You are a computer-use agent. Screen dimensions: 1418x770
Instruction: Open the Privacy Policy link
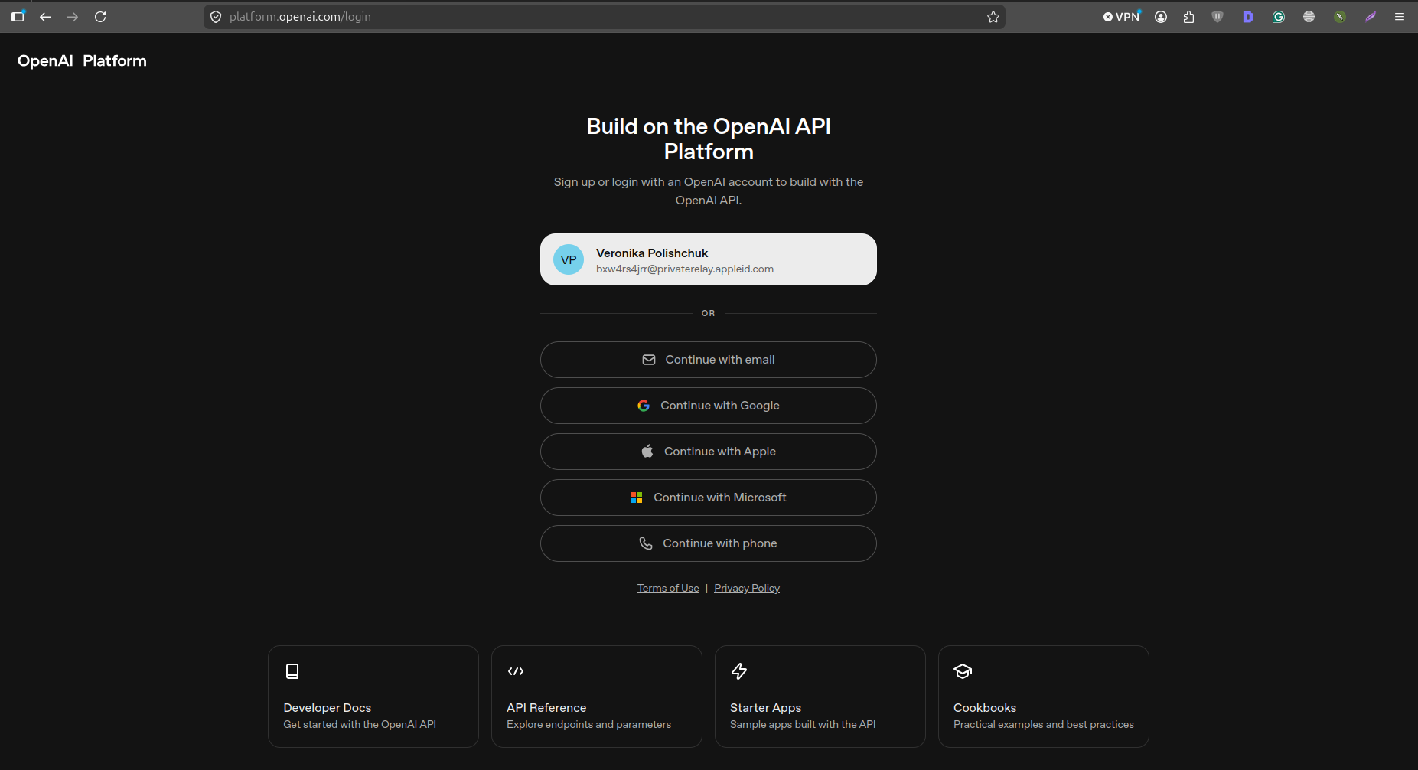747,588
